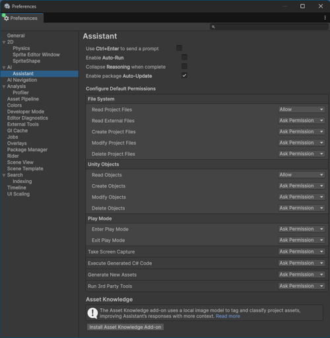Open Rider settings
The image size is (330, 338).
click(x=13, y=156)
